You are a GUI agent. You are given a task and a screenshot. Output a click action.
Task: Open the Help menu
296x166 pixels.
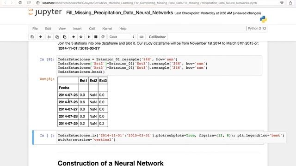(x=123, y=29)
